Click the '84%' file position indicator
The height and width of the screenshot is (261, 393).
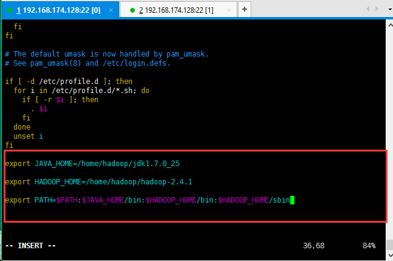(369, 245)
